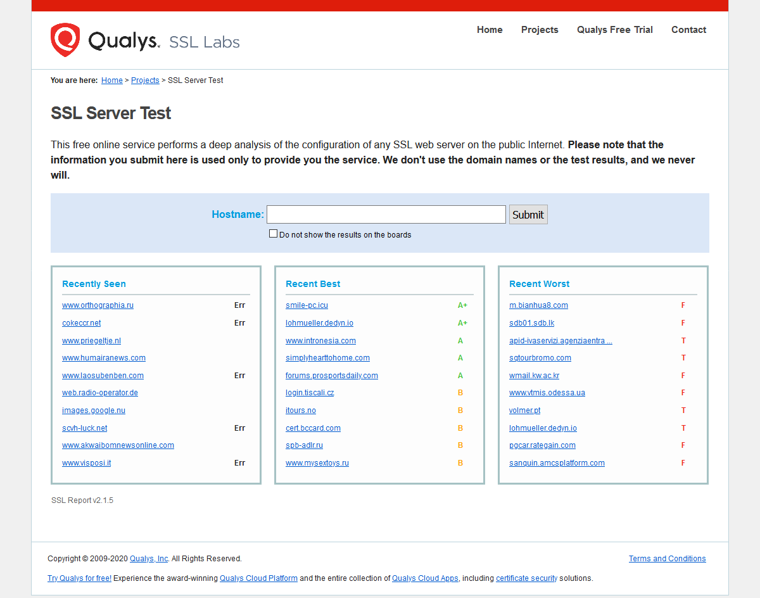Open volmer.pt result
This screenshot has height=598, width=760.
pyautogui.click(x=525, y=410)
